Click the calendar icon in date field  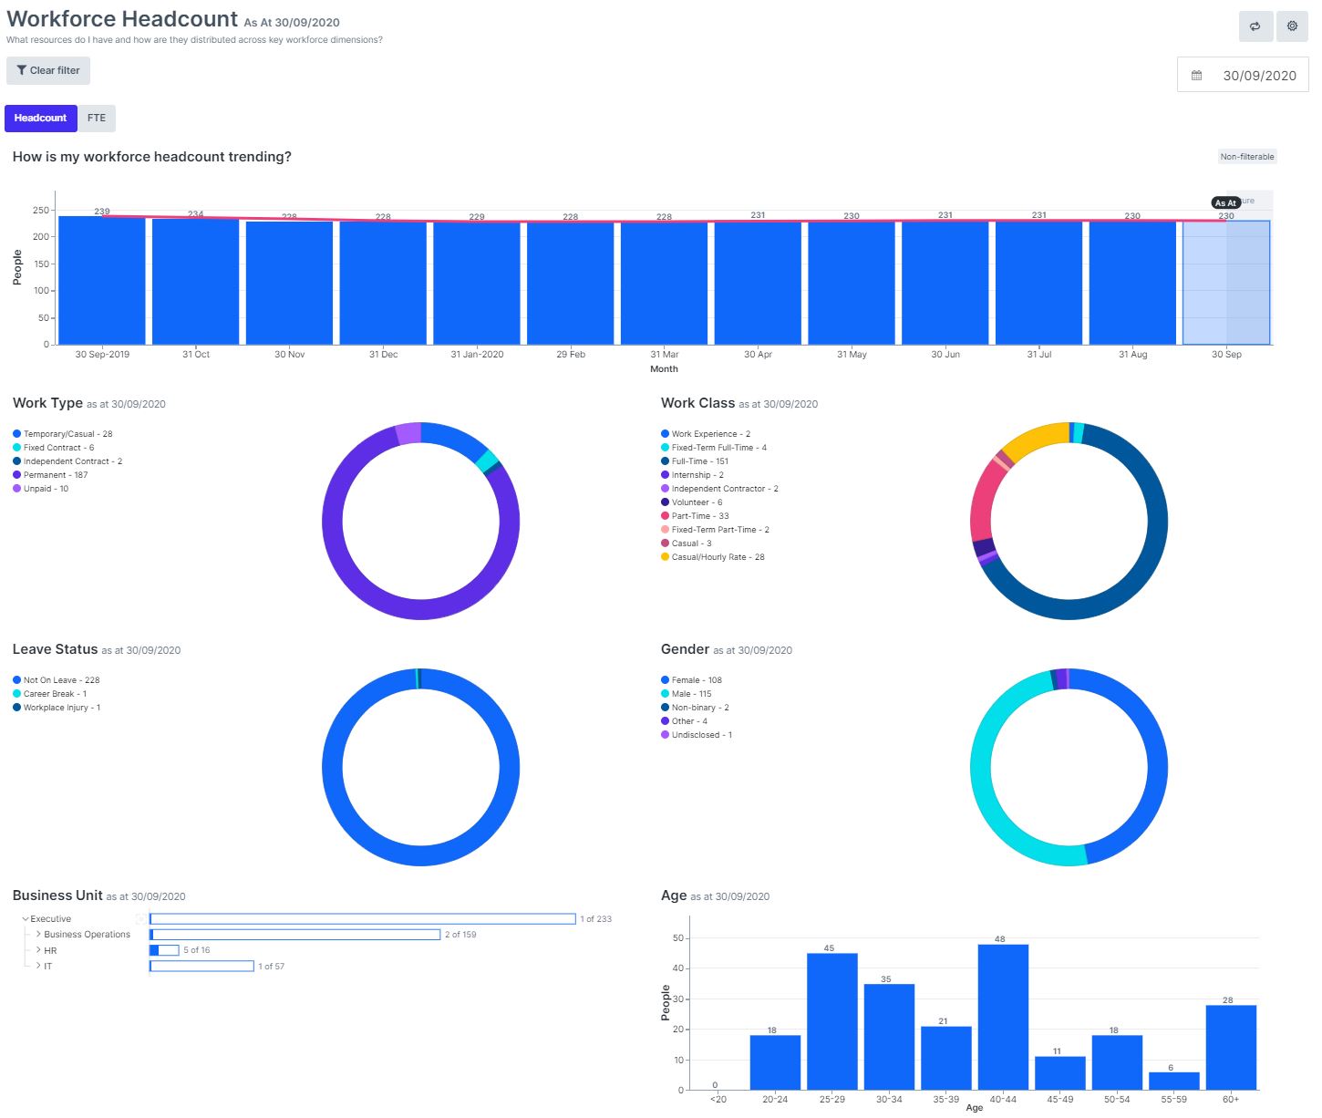(1197, 76)
